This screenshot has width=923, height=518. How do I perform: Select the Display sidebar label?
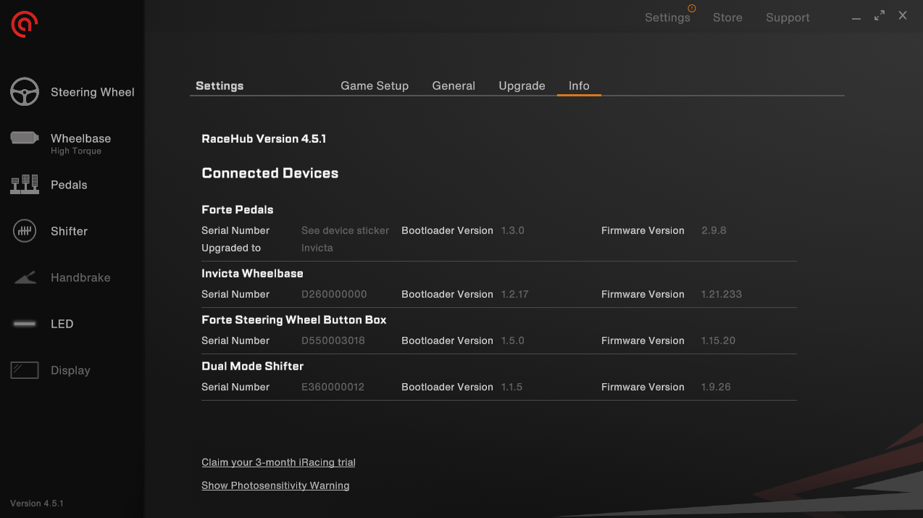tap(70, 370)
